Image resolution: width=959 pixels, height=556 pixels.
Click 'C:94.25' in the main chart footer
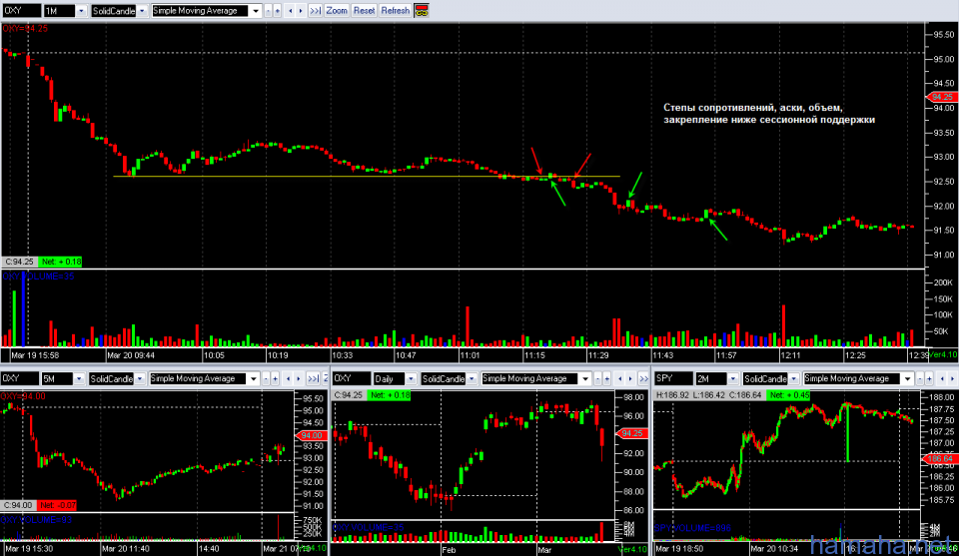pos(20,262)
